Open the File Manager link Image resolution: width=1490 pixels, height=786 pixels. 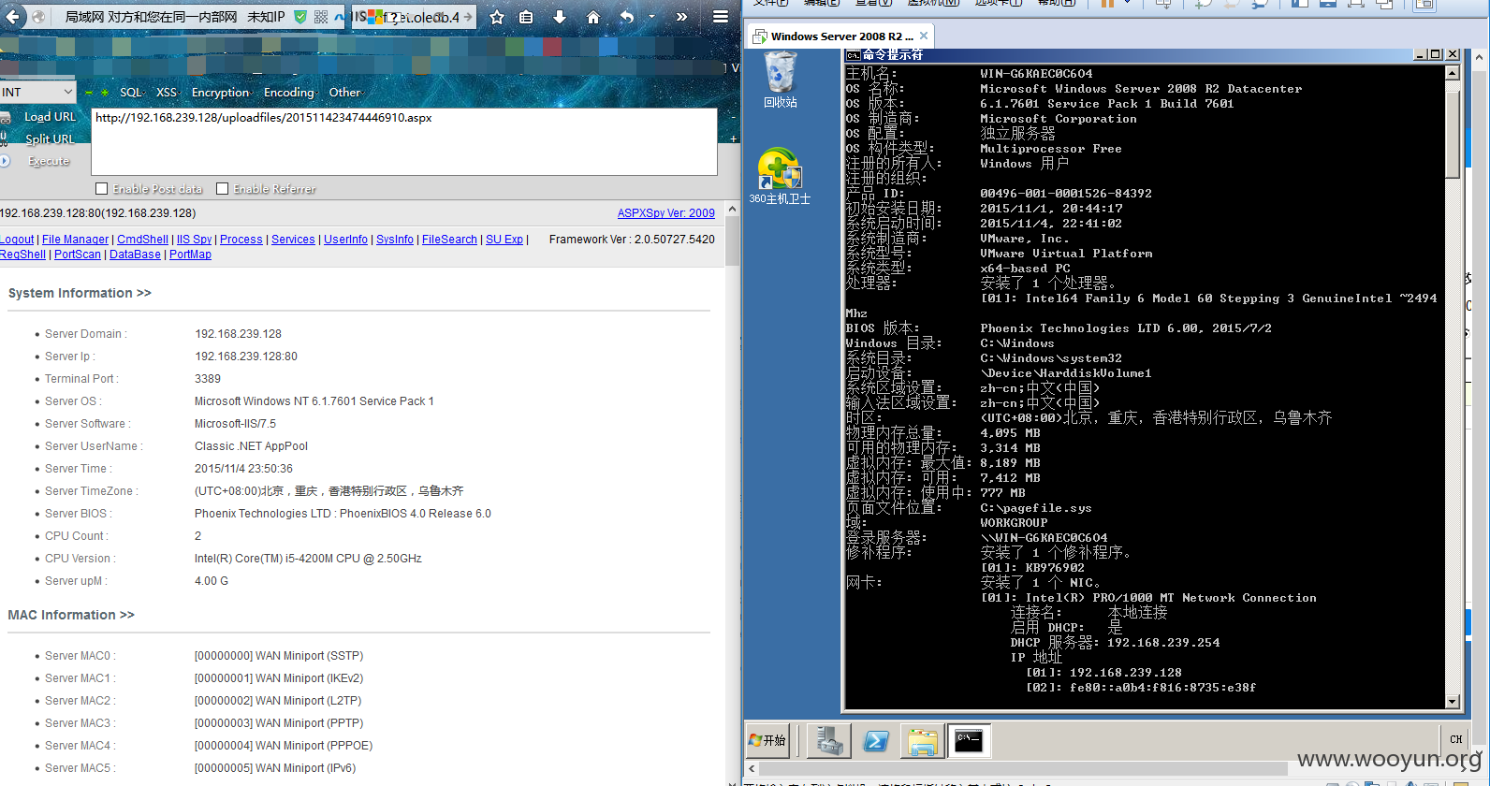click(75, 240)
